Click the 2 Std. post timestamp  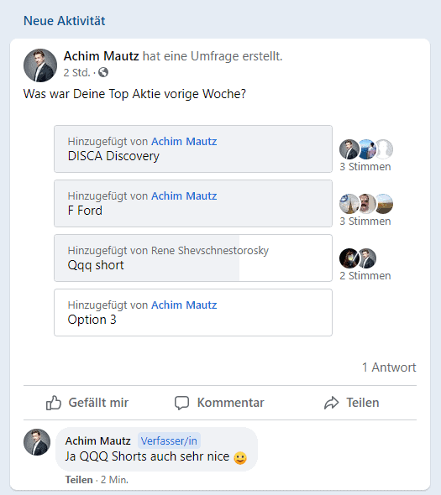tap(76, 73)
